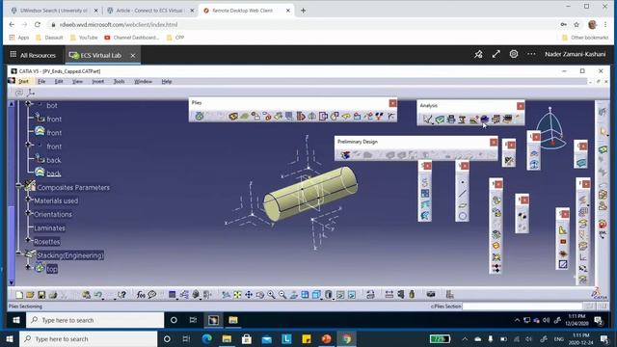
Task: Click first icon in Preliminary Design toolbar
Action: point(345,155)
